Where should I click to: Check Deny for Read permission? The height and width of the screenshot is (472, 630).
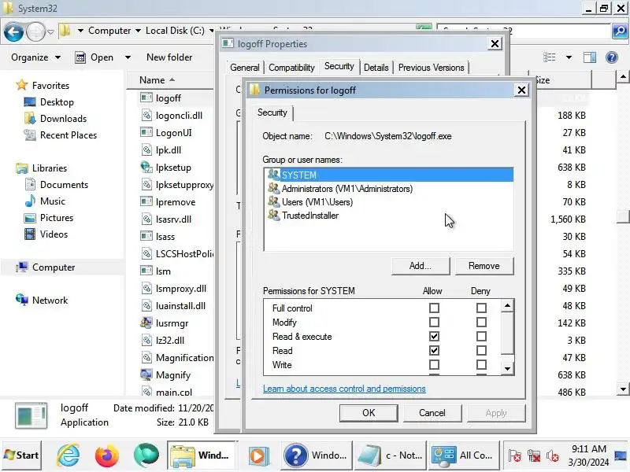[481, 350]
